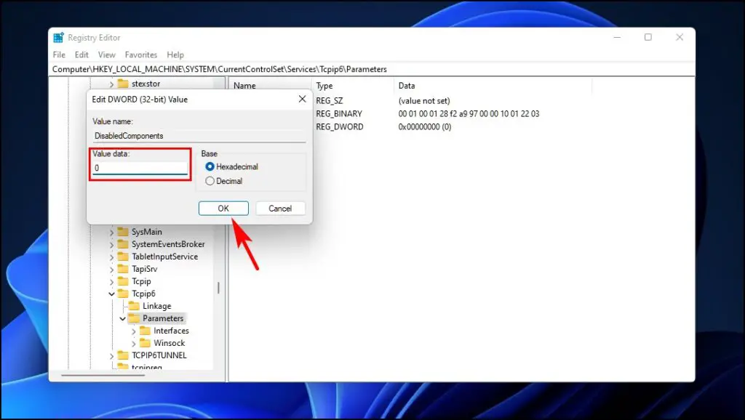Click the Tcpip folder icon
Screen dimensions: 745x420
tap(123, 281)
